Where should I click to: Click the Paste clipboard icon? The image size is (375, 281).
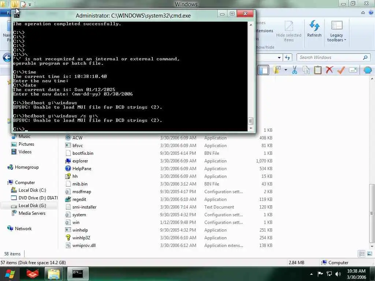pos(318,70)
